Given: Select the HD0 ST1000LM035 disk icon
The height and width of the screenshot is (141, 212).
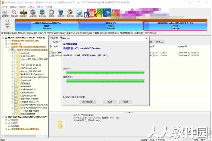Looking at the screenshot, I should coord(6,38).
